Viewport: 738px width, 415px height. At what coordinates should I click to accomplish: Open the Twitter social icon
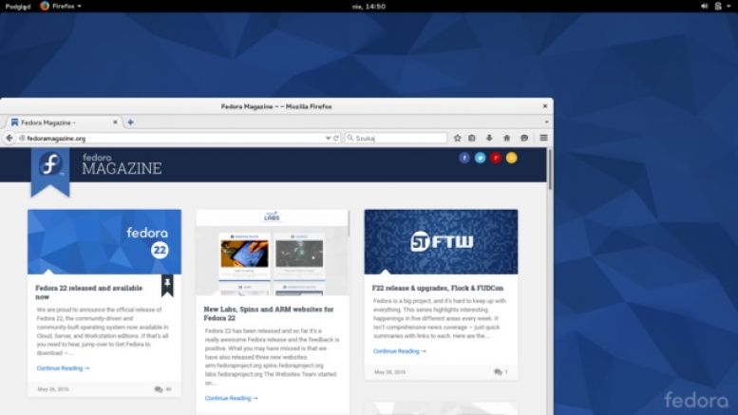coord(480,158)
